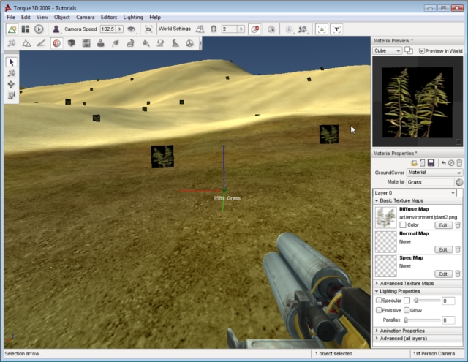Click Edit button for Diffuse Map
This screenshot has width=468, height=362.
pos(443,225)
